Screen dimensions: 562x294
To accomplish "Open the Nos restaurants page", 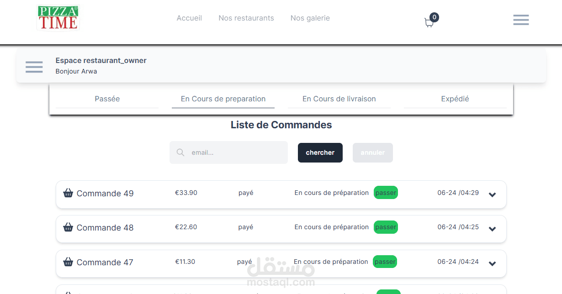I will pyautogui.click(x=246, y=18).
